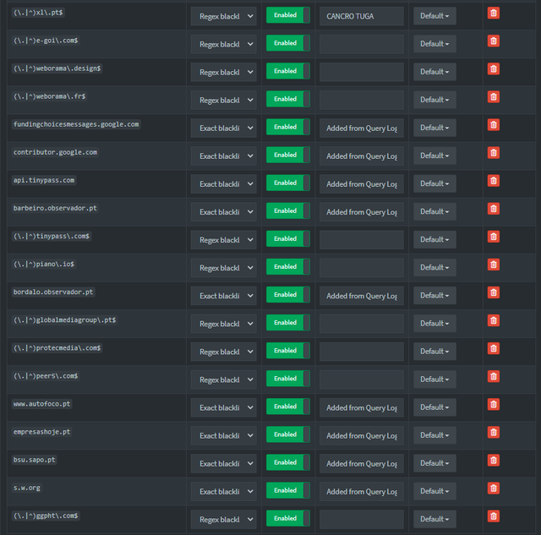Delete the piano\.io$ regex entry
The width and height of the screenshot is (541, 535).
click(494, 265)
